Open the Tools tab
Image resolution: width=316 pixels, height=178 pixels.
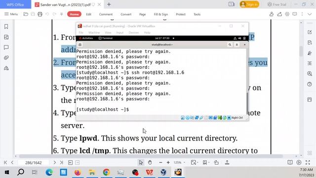point(197,14)
